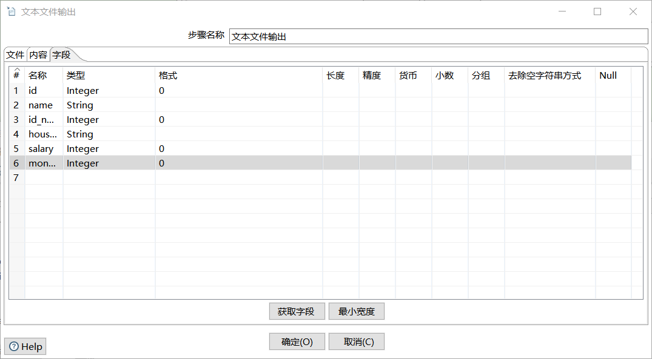Click the 货币 column header
Image resolution: width=652 pixels, height=359 pixels.
point(414,75)
